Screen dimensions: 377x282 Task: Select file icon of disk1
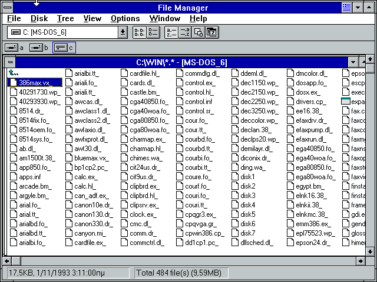click(235, 177)
